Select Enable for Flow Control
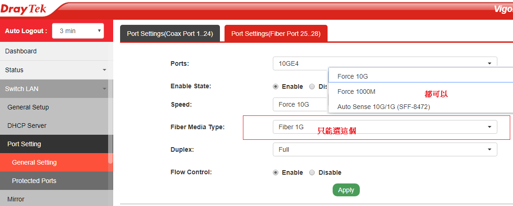The width and height of the screenshot is (513, 206). pos(276,172)
